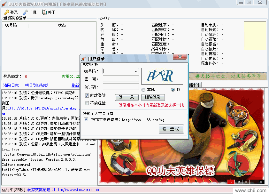The height and width of the screenshot is (194, 269).
Task: Click the http://www.1166.com homepage URL text
Action: [143, 120]
